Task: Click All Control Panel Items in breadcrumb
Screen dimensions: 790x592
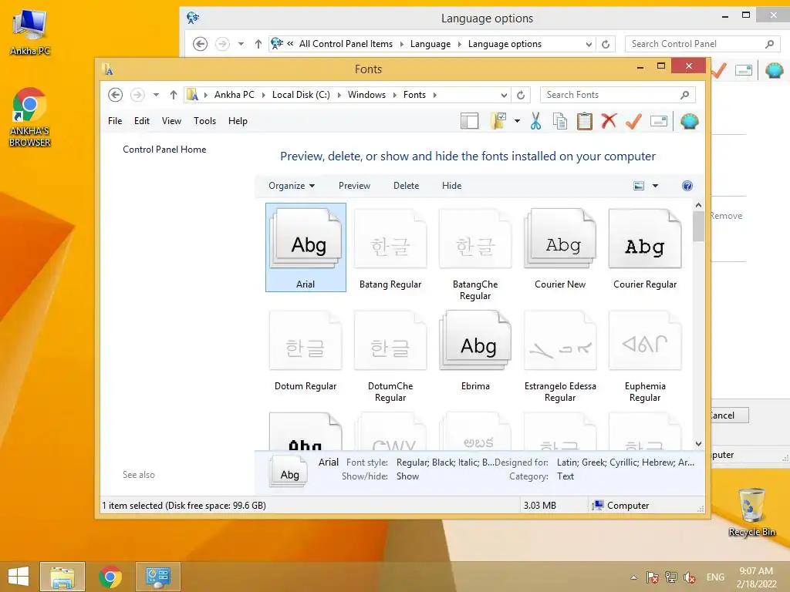Action: [346, 44]
